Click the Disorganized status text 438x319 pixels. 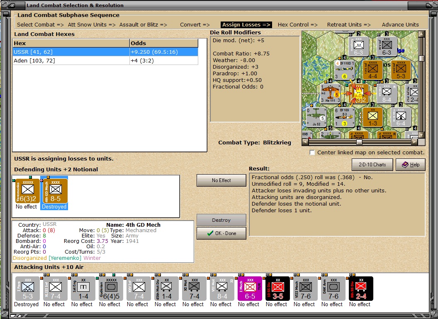click(x=29, y=258)
